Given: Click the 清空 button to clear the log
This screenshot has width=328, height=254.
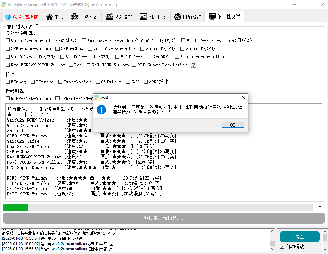Looking at the screenshot, I should (299, 236).
